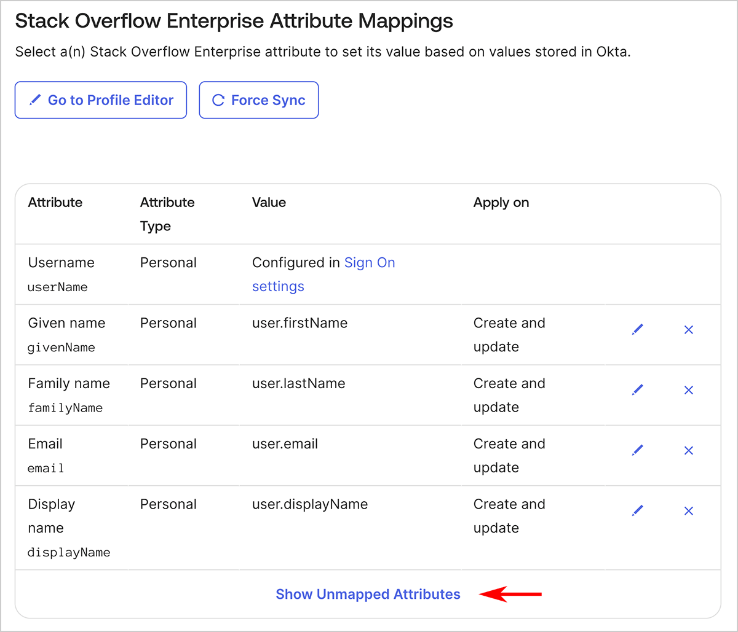Edit the Family name attribute mapping
Image resolution: width=738 pixels, height=632 pixels.
tap(638, 390)
